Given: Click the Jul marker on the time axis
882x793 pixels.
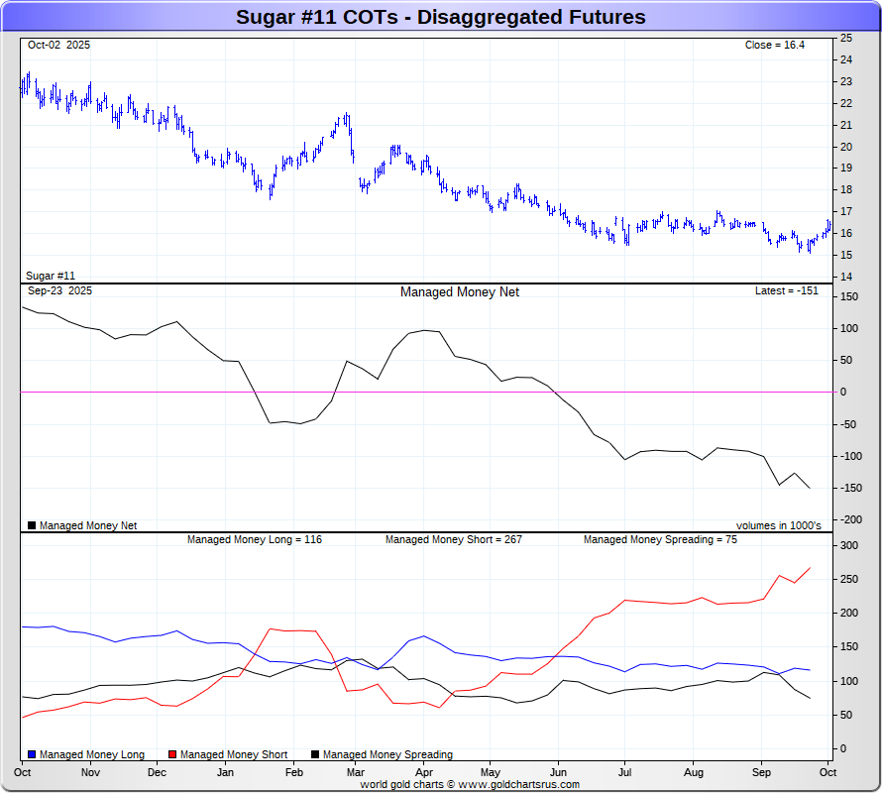Looking at the screenshot, I should (x=625, y=771).
